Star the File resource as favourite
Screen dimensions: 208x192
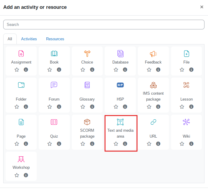[x=182, y=70]
